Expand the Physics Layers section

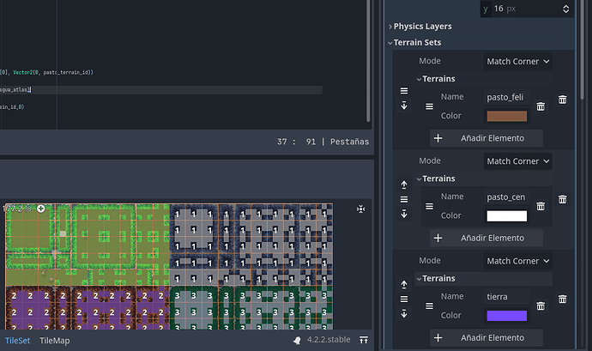tap(422, 27)
